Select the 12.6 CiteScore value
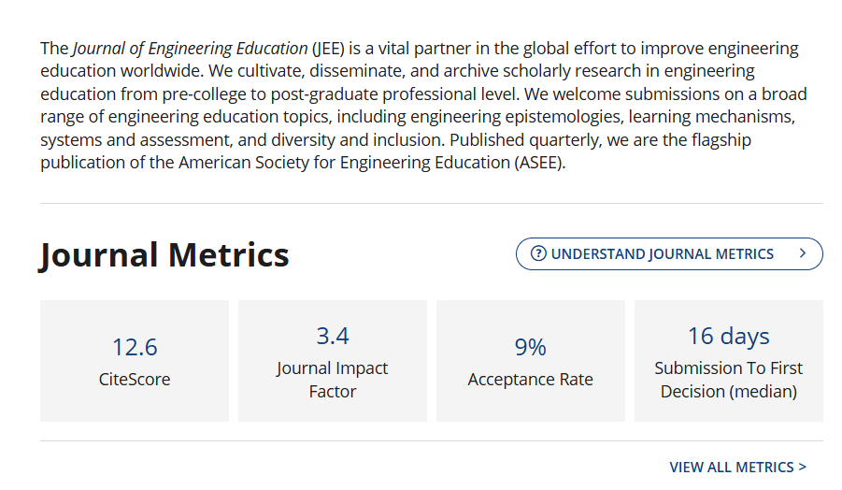This screenshot has height=490, width=842. [x=135, y=347]
